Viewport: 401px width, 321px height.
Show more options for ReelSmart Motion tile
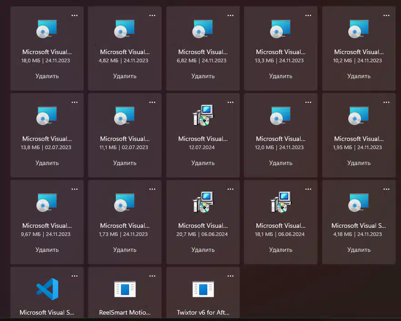[x=152, y=276]
